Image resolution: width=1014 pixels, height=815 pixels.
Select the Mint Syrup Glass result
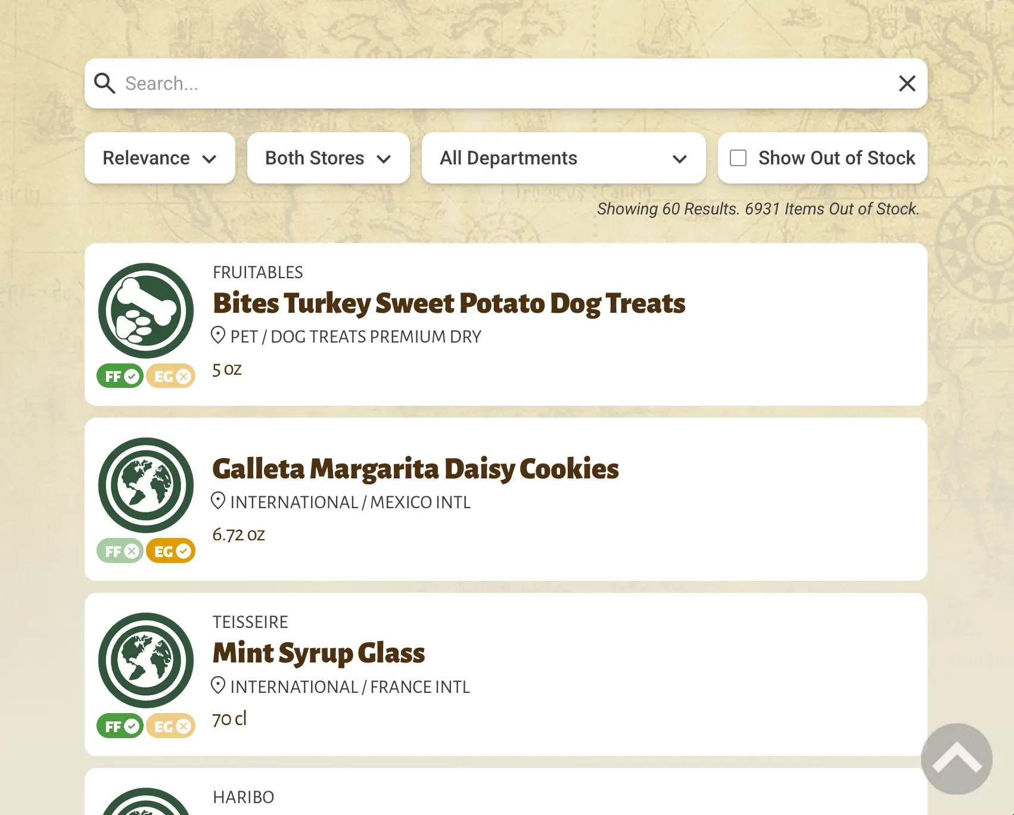319,653
